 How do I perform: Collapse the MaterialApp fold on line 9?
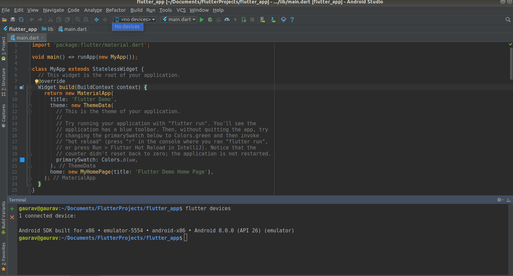coord(30,93)
